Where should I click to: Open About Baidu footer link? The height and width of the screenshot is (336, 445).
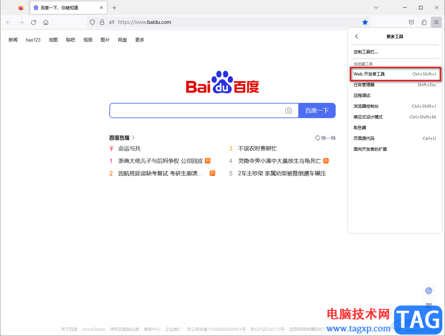[x=94, y=329]
